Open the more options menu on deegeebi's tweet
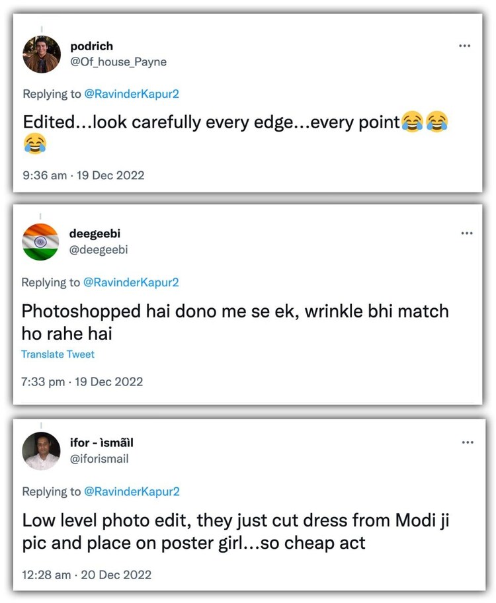 point(468,233)
